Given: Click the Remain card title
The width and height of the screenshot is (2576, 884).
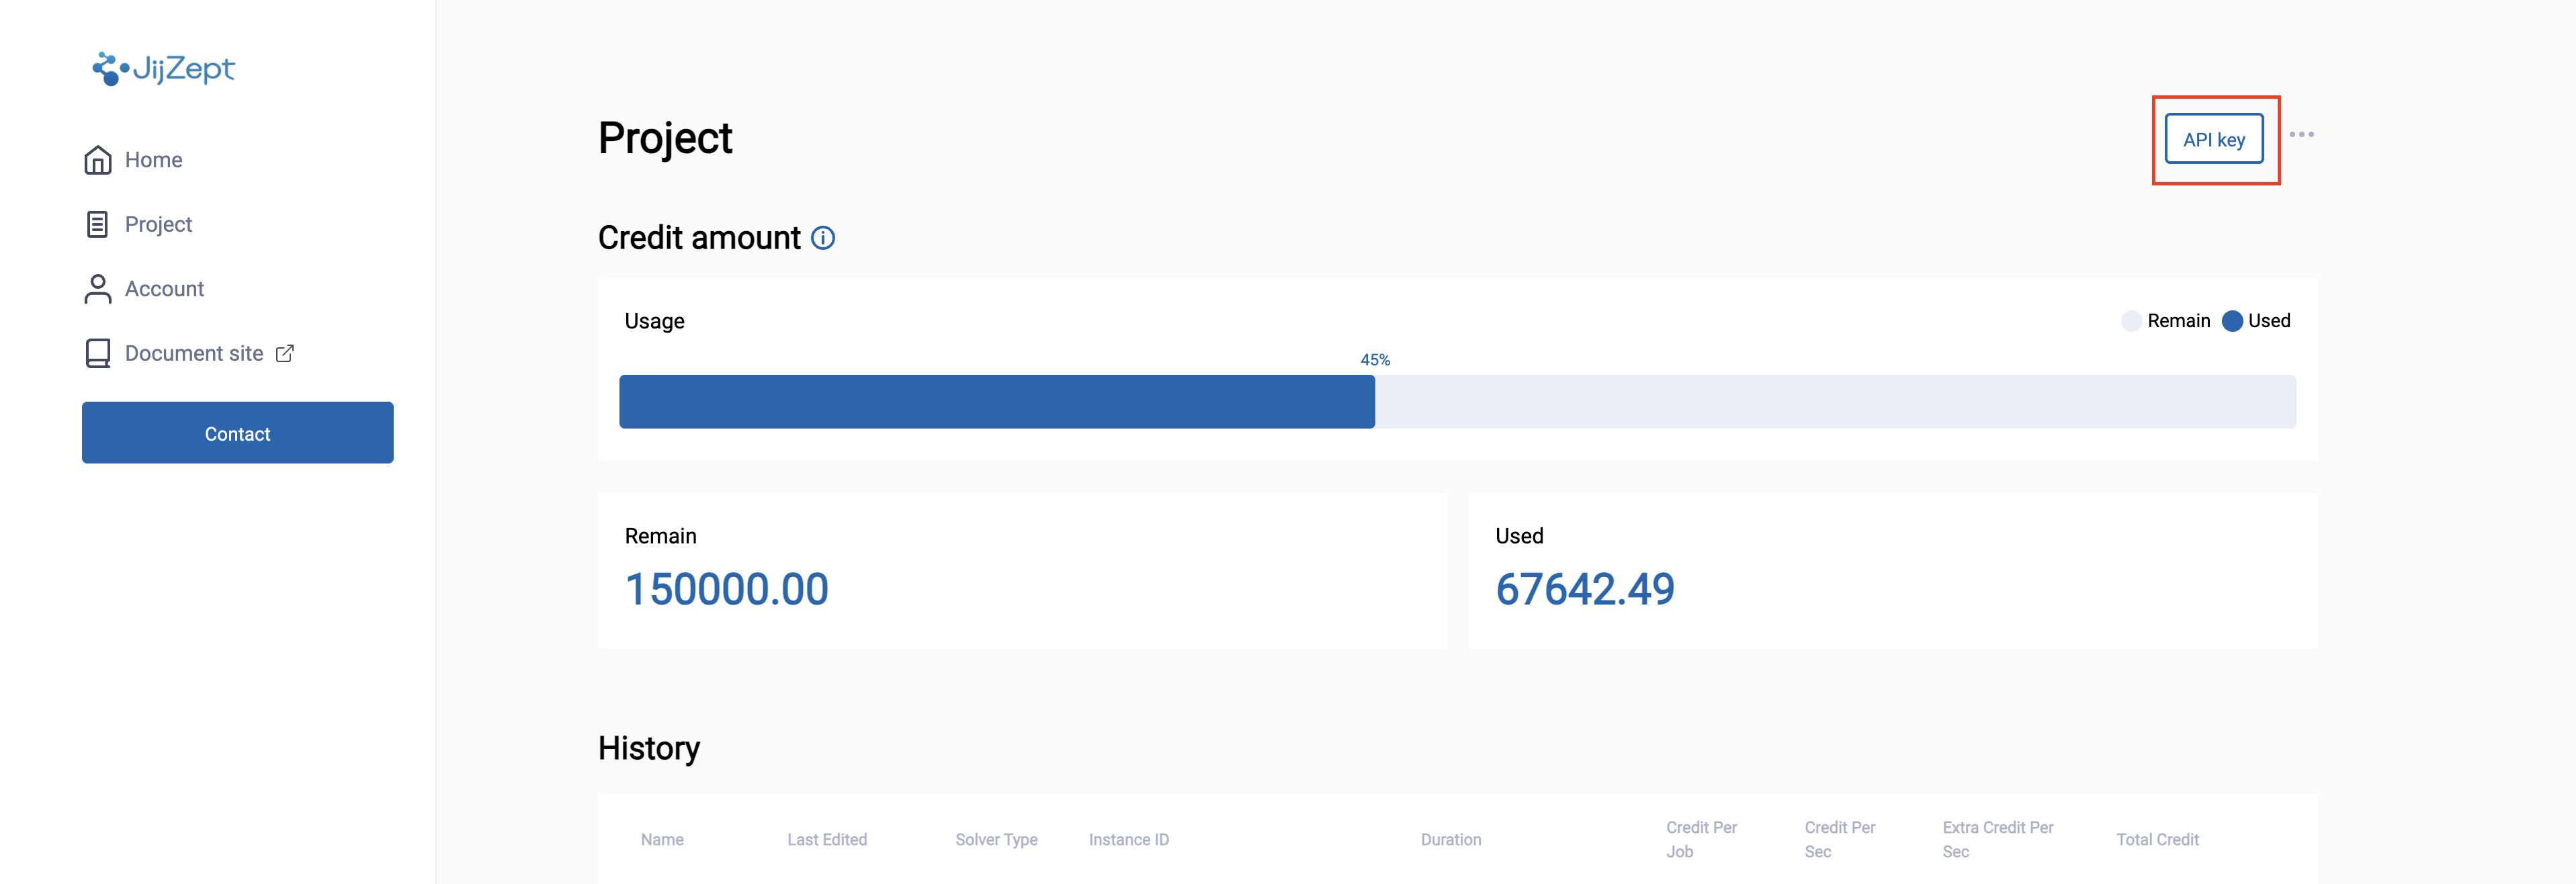Looking at the screenshot, I should (x=661, y=536).
